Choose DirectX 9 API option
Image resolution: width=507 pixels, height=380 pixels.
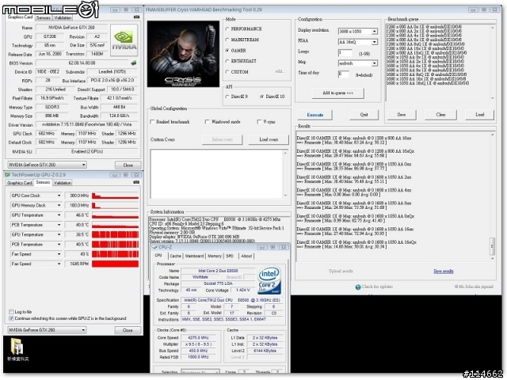point(227,97)
